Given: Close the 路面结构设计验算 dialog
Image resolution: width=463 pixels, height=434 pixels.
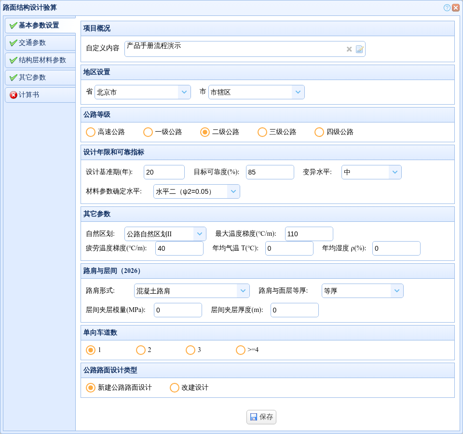Looking at the screenshot, I should pyautogui.click(x=456, y=8).
